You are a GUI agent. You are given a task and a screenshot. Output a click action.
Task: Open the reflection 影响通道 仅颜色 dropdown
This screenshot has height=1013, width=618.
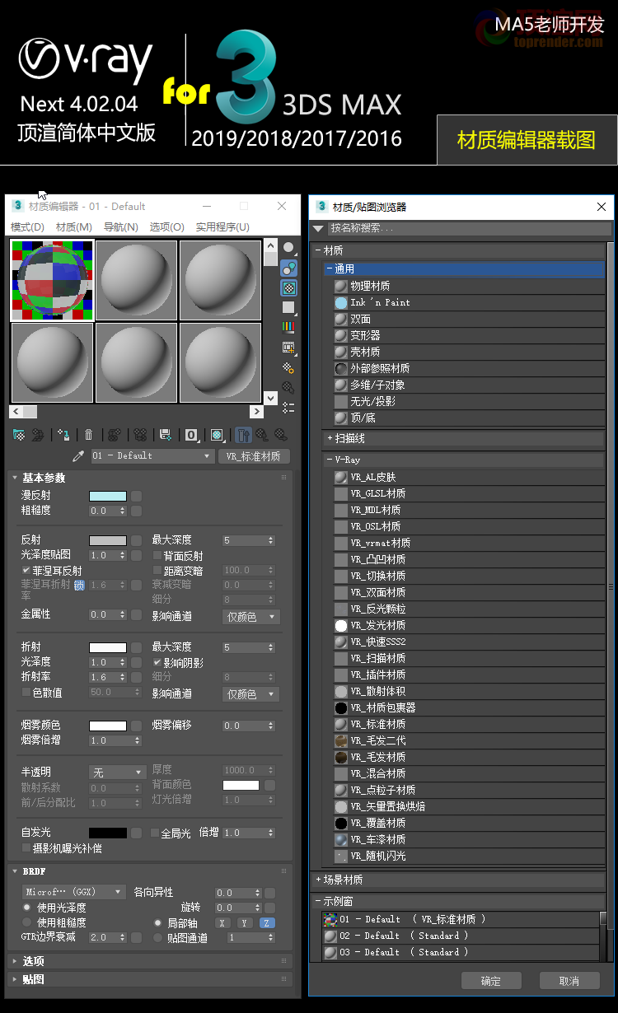click(x=250, y=616)
